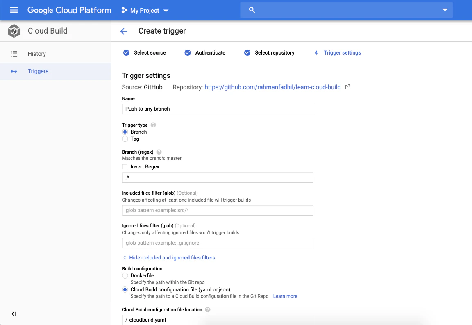Focus the trigger Name input field
Screen dimensions: 472x325
[x=217, y=109]
